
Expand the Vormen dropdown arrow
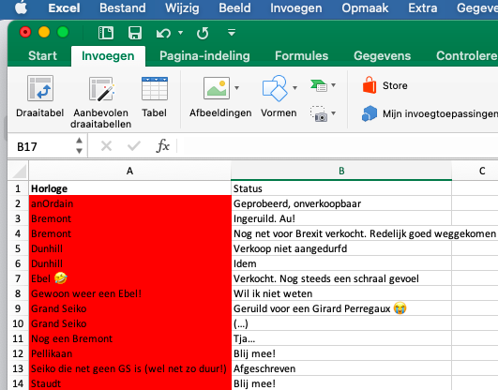(294, 88)
